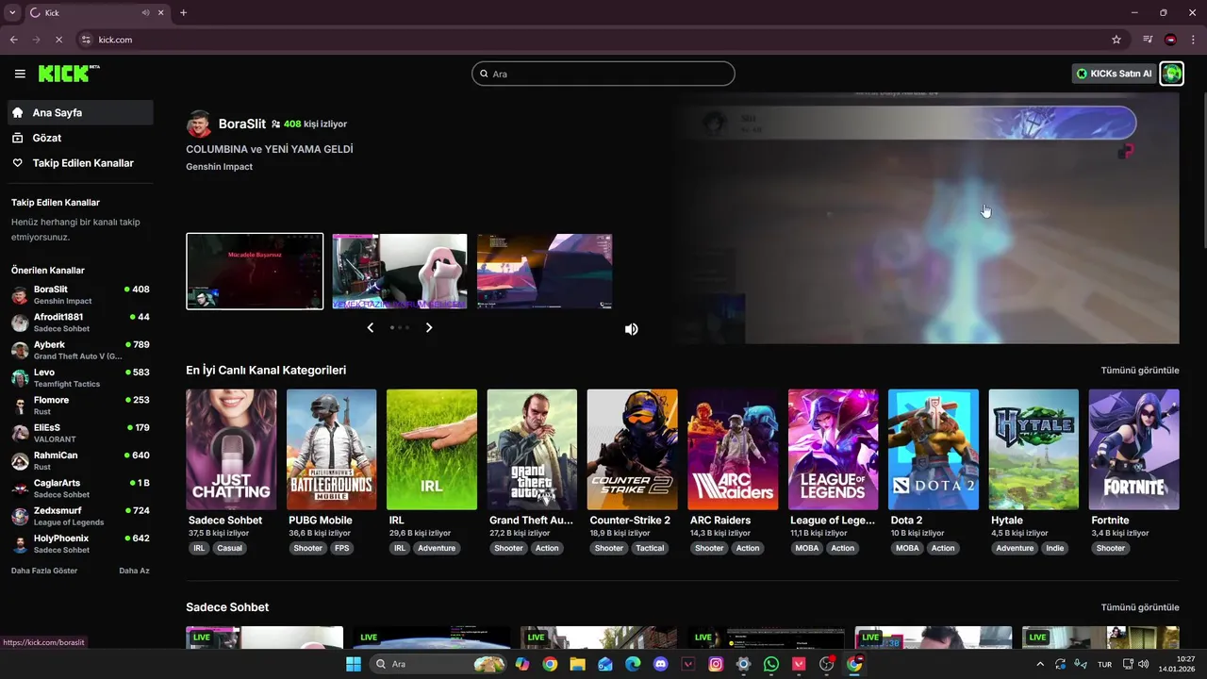Open the Dota 2 category card
This screenshot has height=679, width=1207.
tap(934, 450)
